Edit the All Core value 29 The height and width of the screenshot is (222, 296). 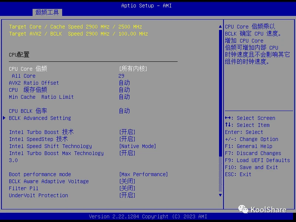click(x=121, y=76)
